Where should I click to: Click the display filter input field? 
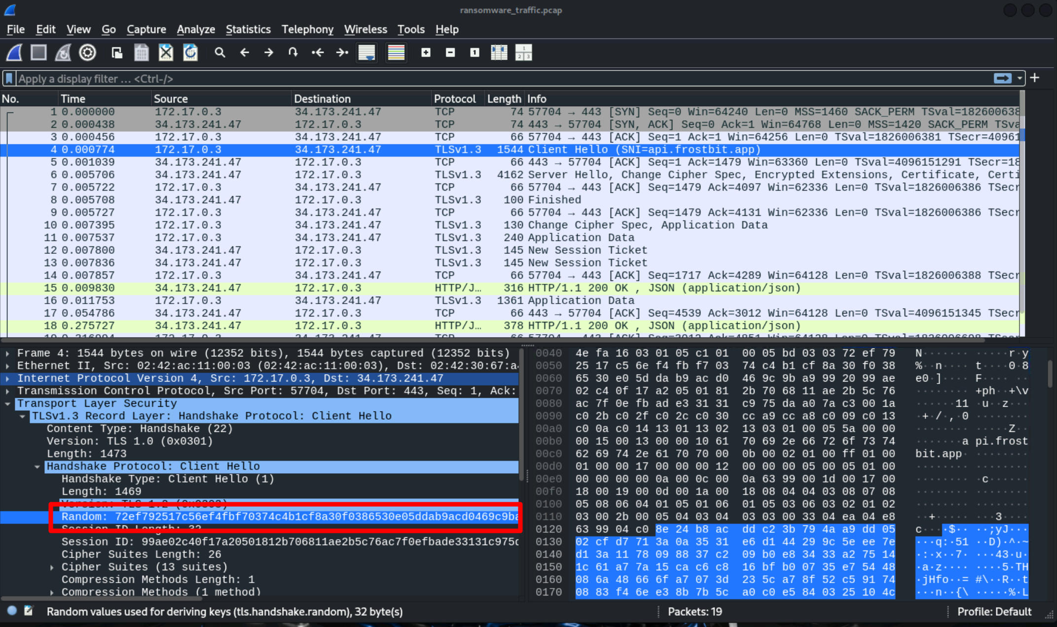[x=493, y=78]
